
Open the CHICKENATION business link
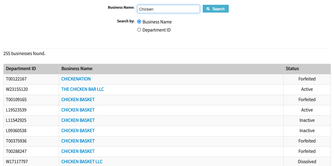[76, 79]
